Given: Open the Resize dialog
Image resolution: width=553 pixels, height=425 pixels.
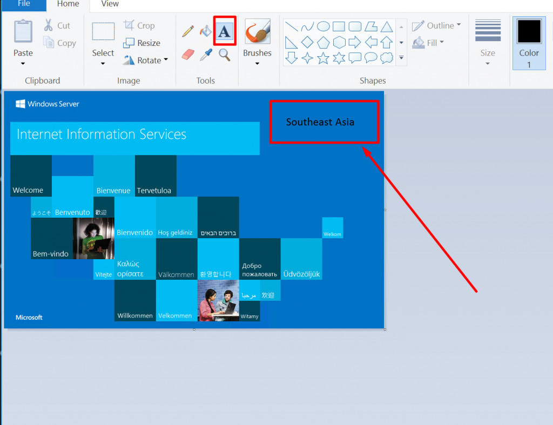Looking at the screenshot, I should pos(142,43).
